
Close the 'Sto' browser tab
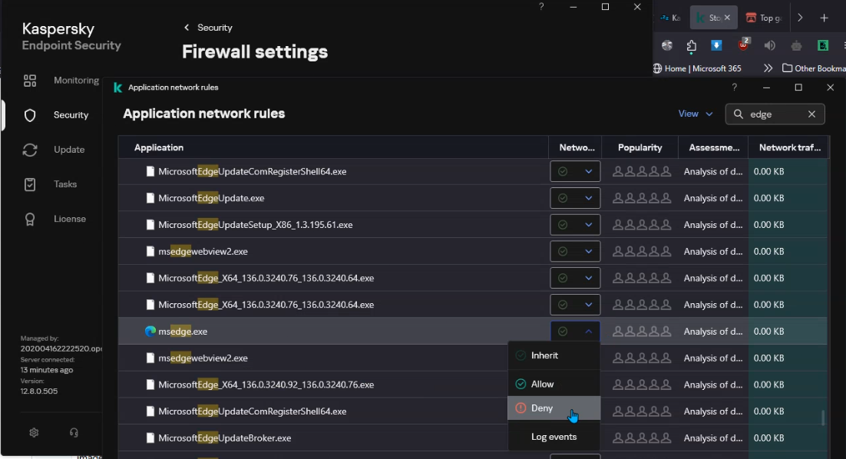pos(727,18)
